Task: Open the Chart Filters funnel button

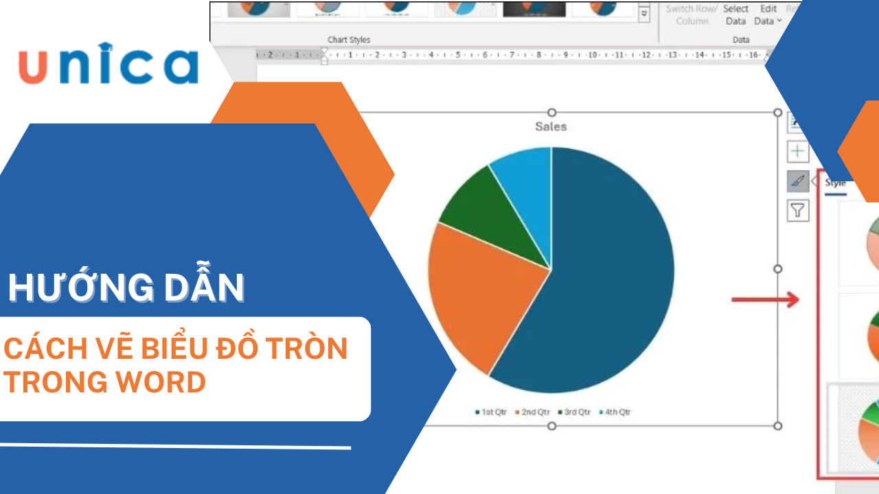Action: 797,211
